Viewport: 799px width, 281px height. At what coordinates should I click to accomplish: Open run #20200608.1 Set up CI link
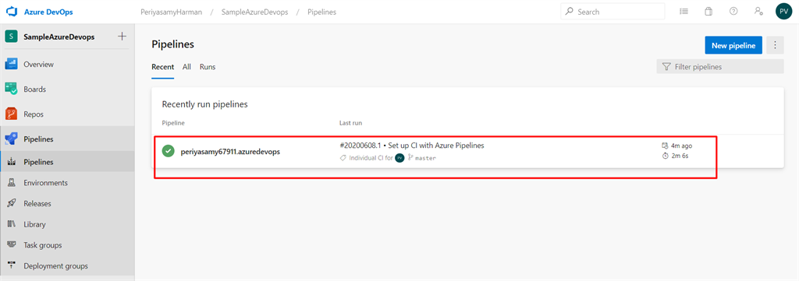412,146
